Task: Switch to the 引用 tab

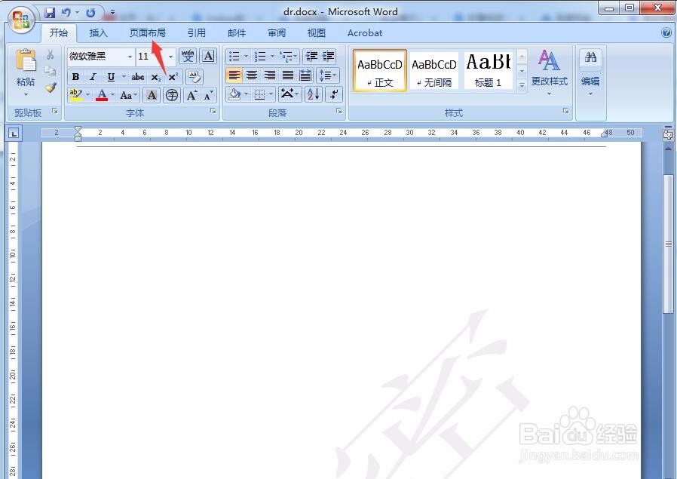Action: [x=197, y=33]
